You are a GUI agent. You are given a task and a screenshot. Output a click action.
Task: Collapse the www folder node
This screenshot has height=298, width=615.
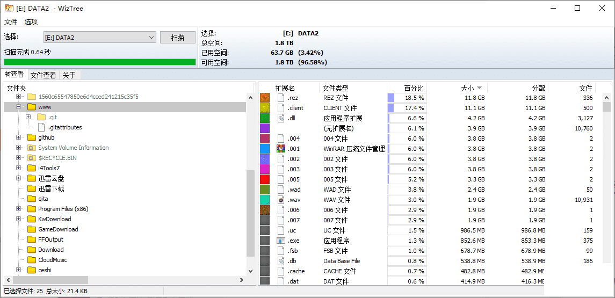(x=19, y=107)
